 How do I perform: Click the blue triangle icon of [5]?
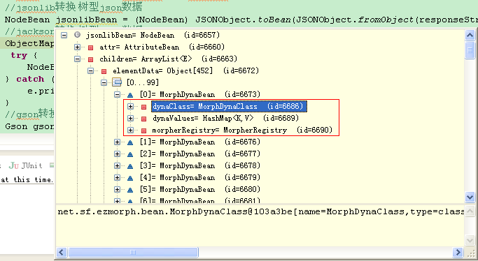point(130,191)
